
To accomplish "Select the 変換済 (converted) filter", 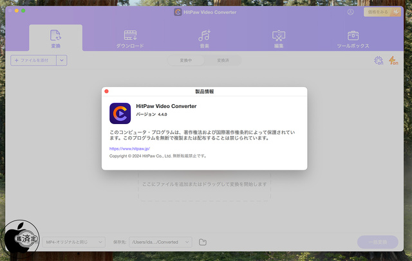I will (223, 60).
